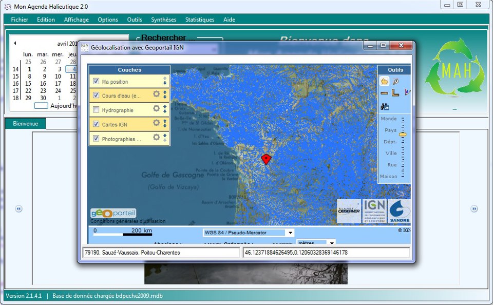Open the Fichier menu
Image resolution: width=493 pixels, height=305 pixels.
[20, 20]
